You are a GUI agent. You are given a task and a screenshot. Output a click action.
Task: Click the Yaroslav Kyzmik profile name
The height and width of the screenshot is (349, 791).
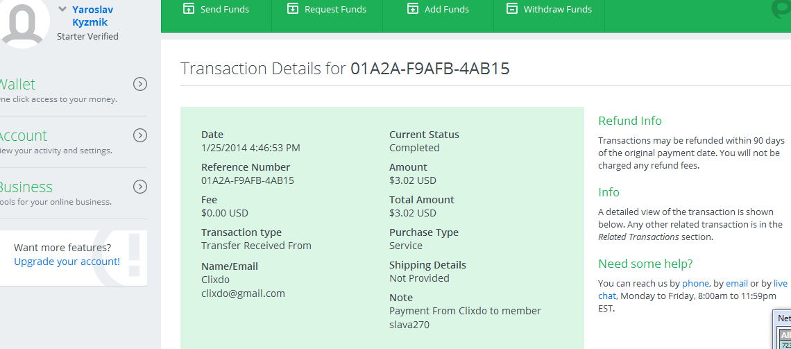(x=92, y=16)
